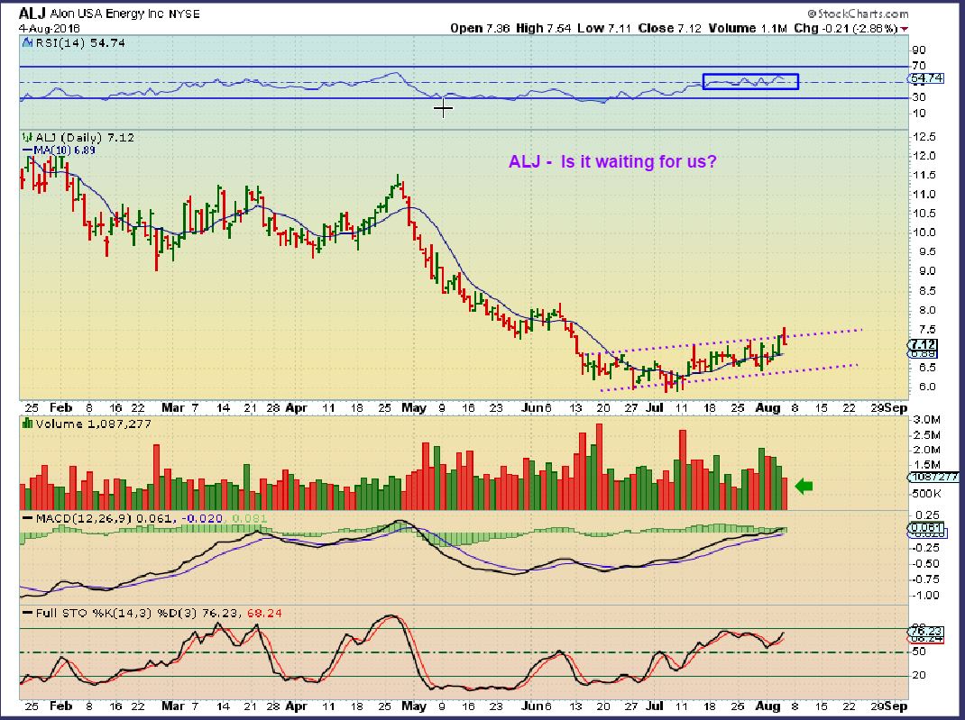
Task: Click the 3.0M label on the volume axis
Action: [927, 420]
